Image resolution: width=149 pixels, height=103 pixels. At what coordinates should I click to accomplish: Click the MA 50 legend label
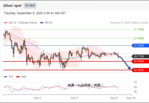(49, 23)
